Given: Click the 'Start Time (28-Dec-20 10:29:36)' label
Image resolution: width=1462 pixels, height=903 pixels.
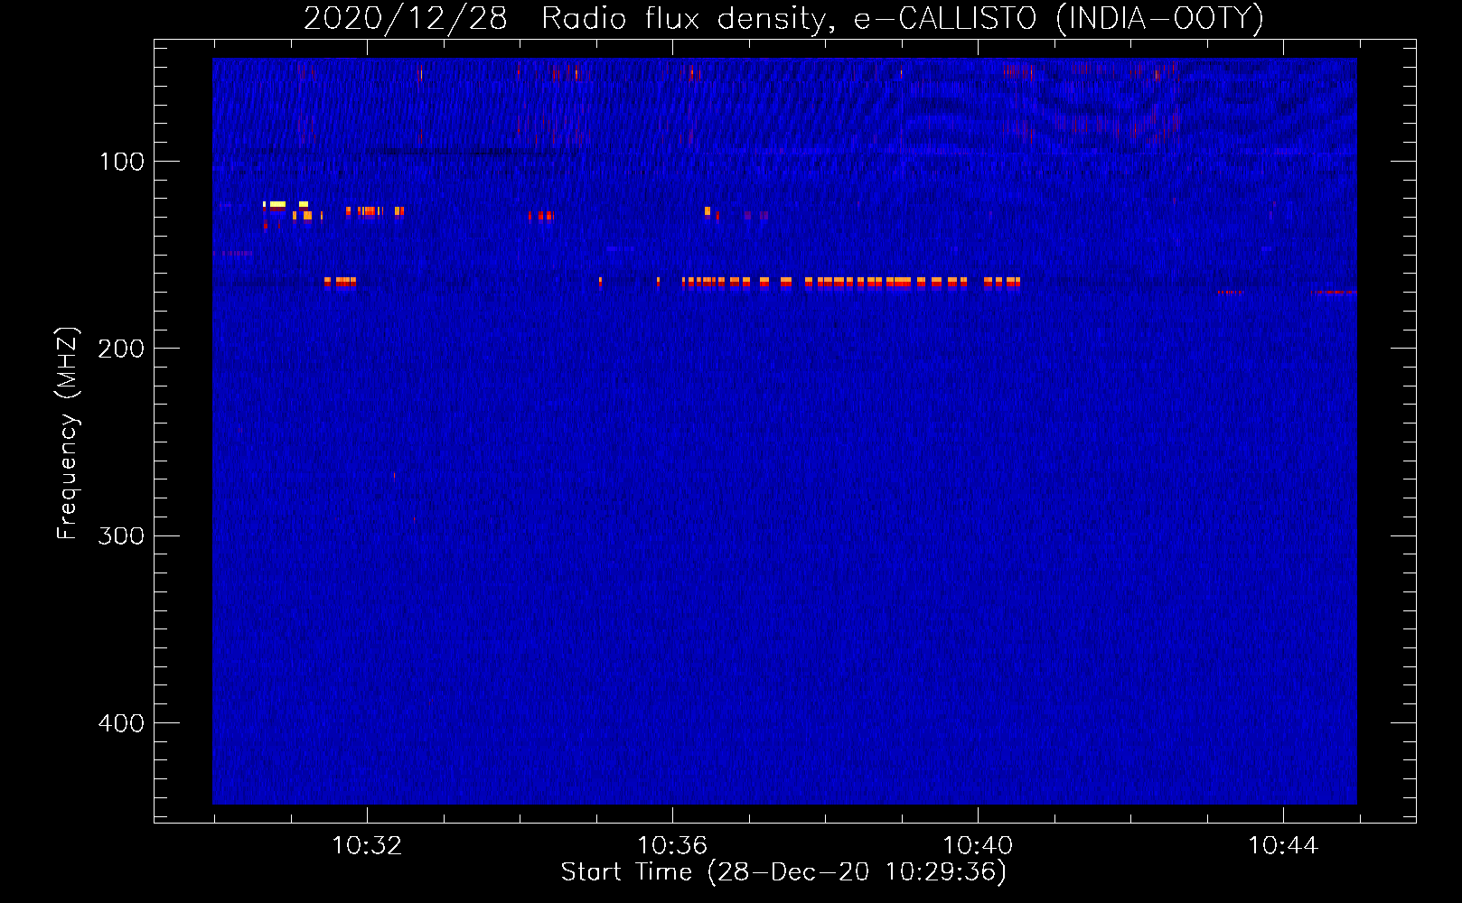Looking at the screenshot, I should [x=783, y=872].
